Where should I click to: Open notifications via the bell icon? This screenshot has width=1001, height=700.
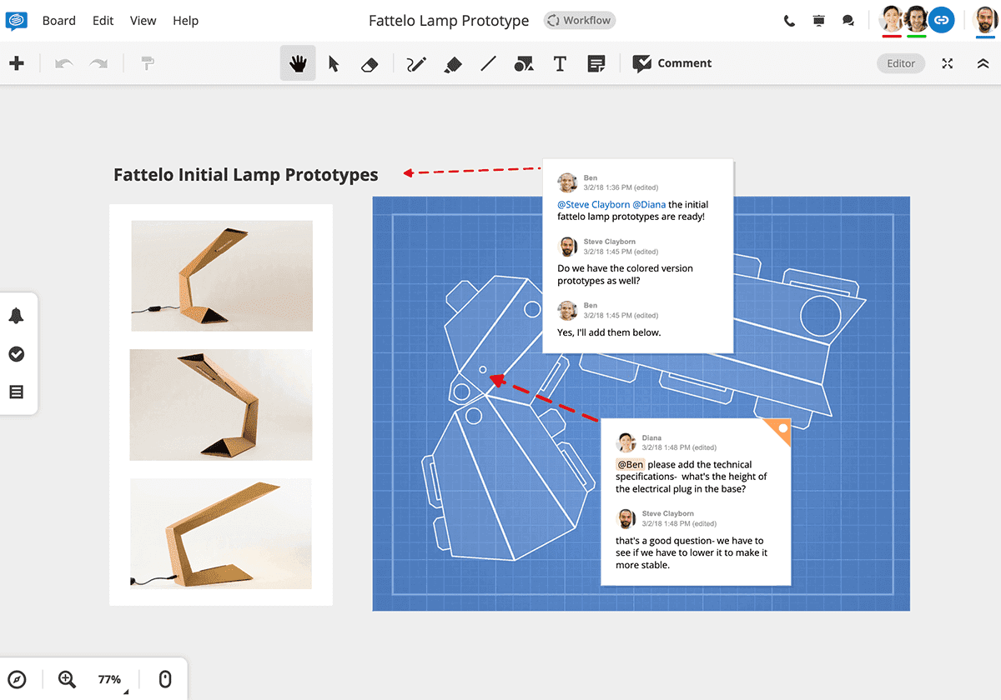pos(18,315)
